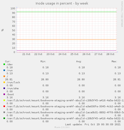
Task: Click the lime swatch beside first schroot mount
Action: click(4, 100)
